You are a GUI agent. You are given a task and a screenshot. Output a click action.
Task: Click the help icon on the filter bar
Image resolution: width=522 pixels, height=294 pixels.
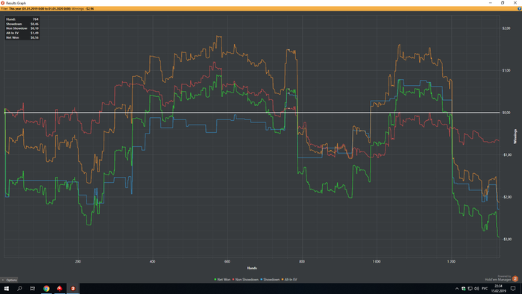click(x=519, y=9)
